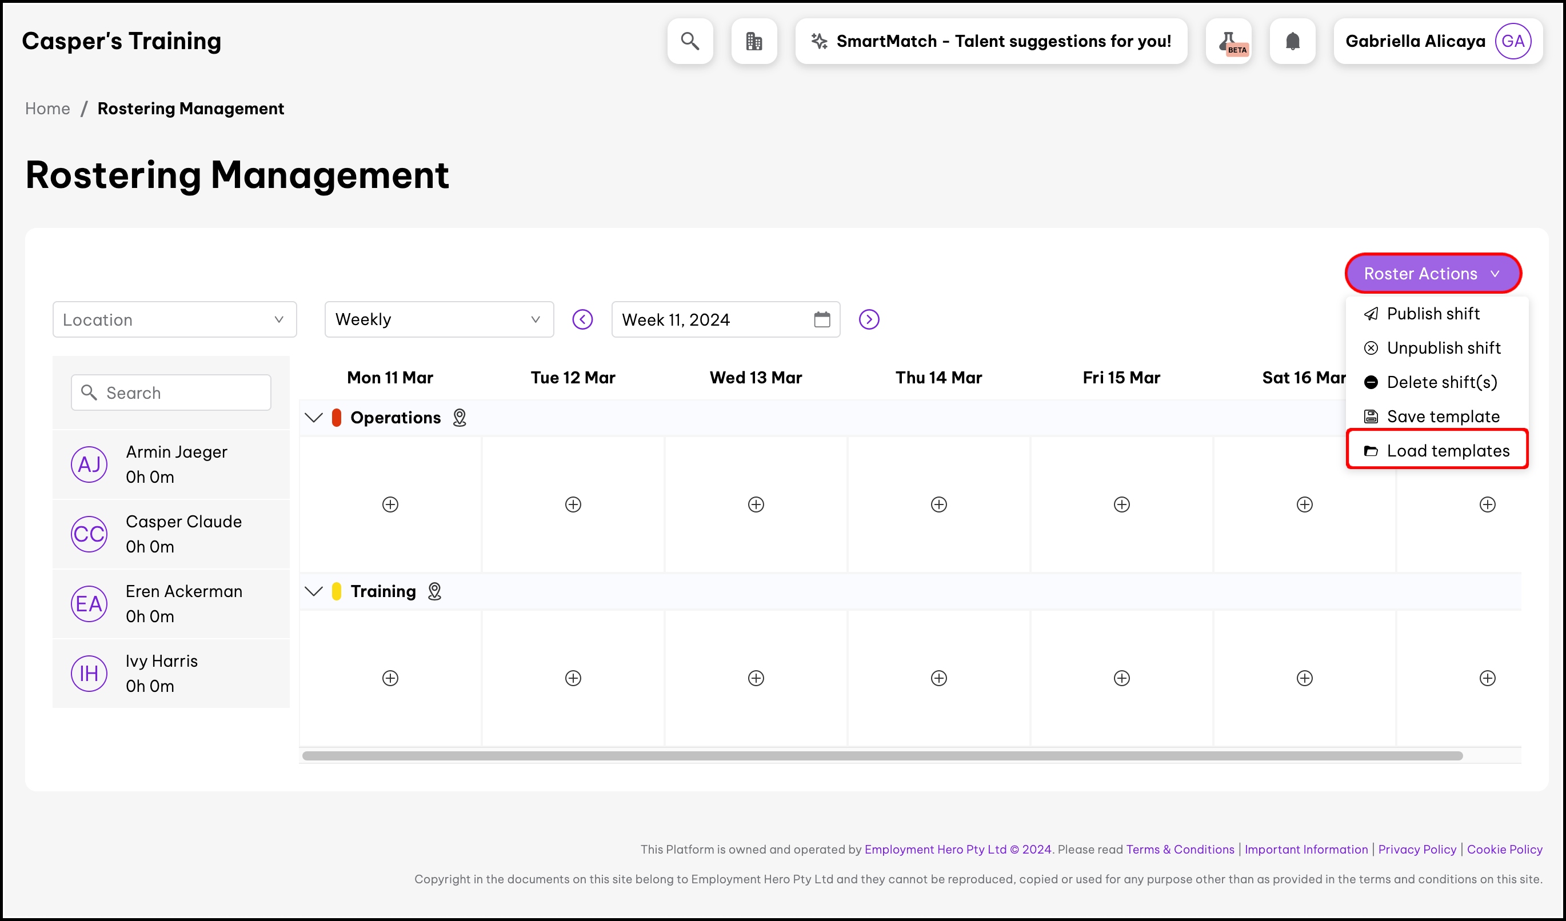Go to next week arrow

[x=869, y=319]
